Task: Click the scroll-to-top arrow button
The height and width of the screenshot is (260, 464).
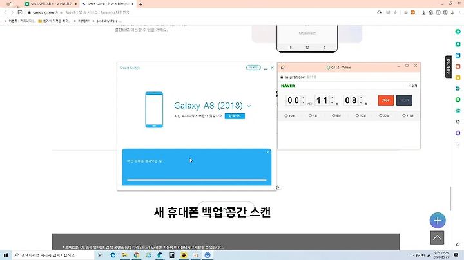Action: [437, 237]
